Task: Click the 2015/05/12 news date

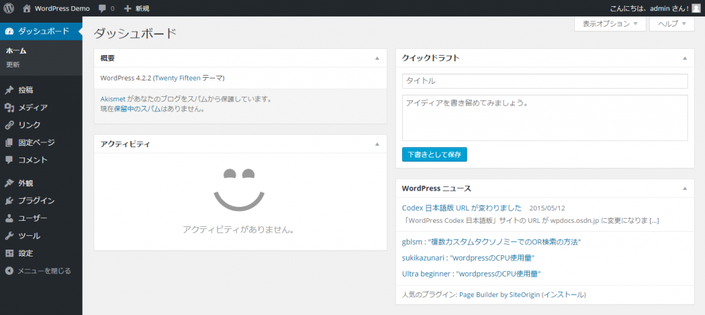Action: 547,208
